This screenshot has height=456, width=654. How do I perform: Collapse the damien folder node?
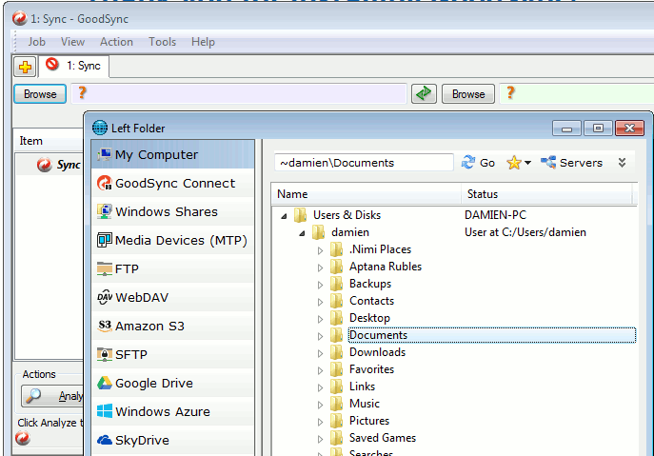(x=302, y=233)
